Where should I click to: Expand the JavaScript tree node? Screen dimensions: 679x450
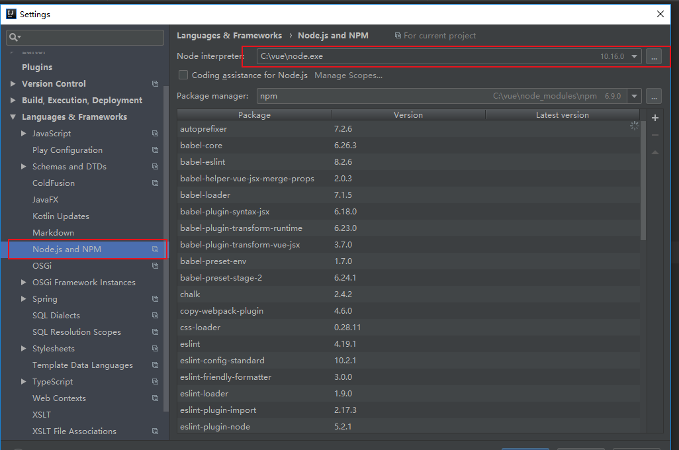pyautogui.click(x=23, y=134)
